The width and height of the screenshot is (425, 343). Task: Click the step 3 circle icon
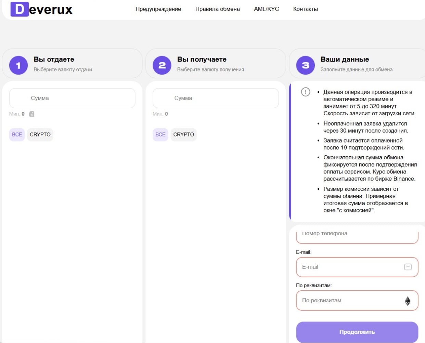pos(305,65)
